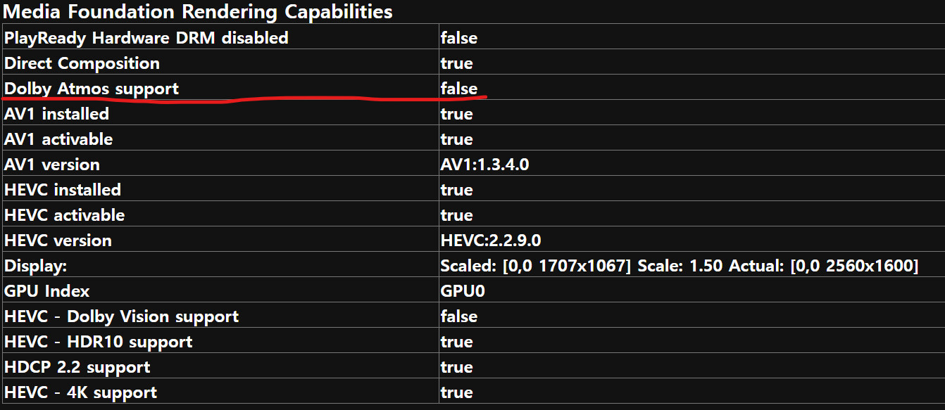945x410 pixels.
Task: Click the 'HDCP 2.2 support' label
Action: pos(77,367)
